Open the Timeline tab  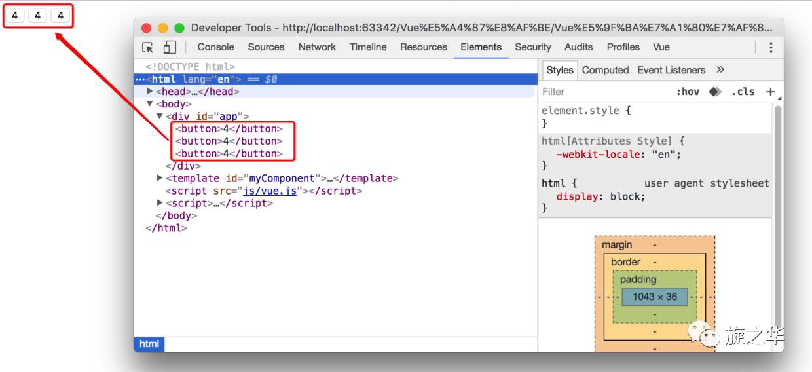[368, 47]
